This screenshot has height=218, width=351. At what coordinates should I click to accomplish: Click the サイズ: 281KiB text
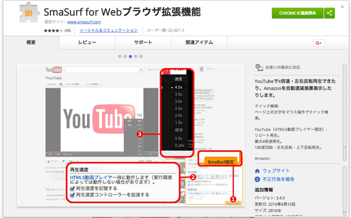click(268, 211)
